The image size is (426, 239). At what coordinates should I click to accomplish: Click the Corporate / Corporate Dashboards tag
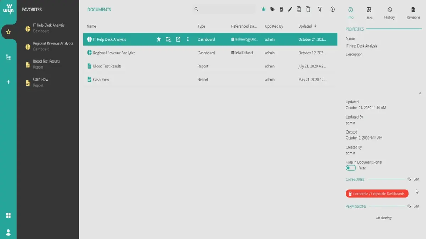tap(377, 194)
